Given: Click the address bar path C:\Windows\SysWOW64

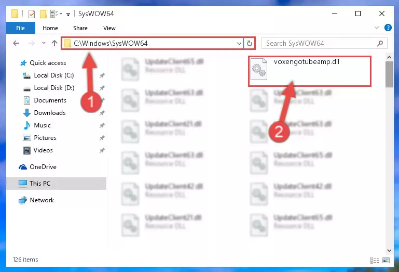Looking at the screenshot, I should tap(111, 43).
